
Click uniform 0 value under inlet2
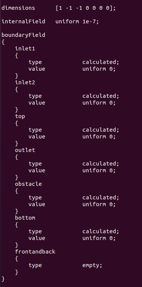click(x=99, y=103)
